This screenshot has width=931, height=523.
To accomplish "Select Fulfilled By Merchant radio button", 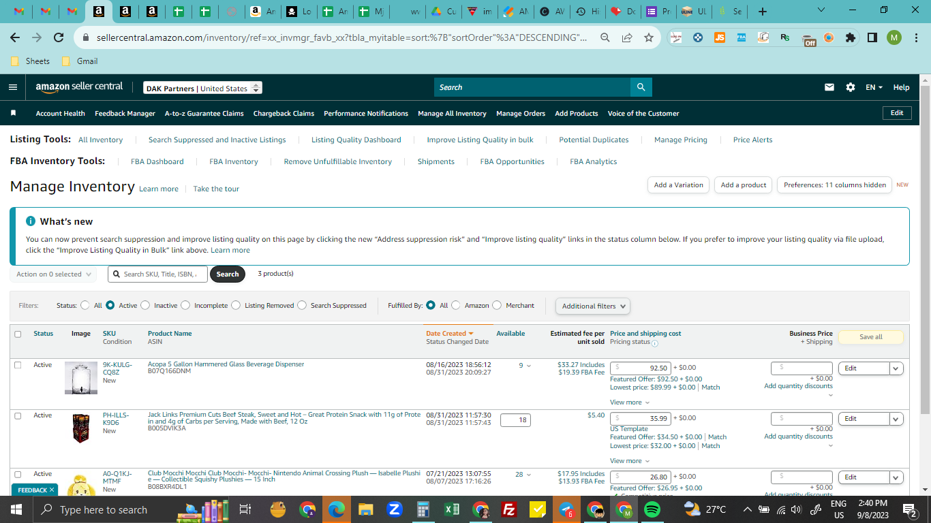I will click(x=497, y=306).
